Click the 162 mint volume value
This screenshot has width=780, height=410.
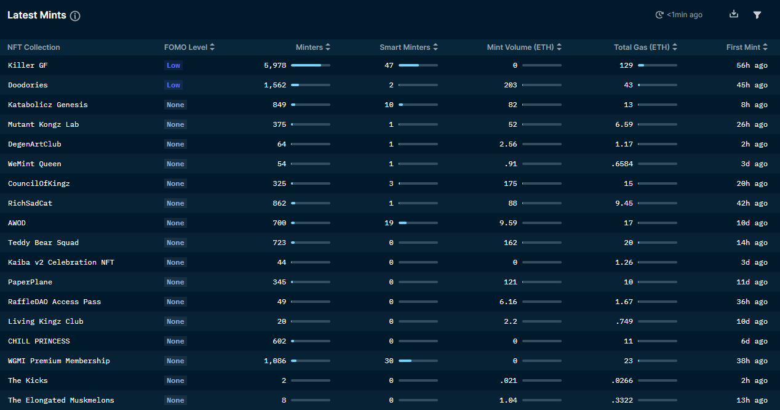[x=511, y=243]
